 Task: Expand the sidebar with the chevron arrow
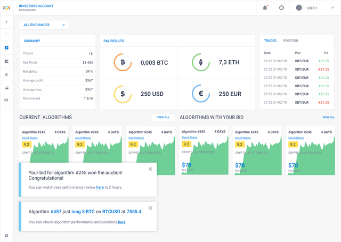pyautogui.click(x=6, y=22)
